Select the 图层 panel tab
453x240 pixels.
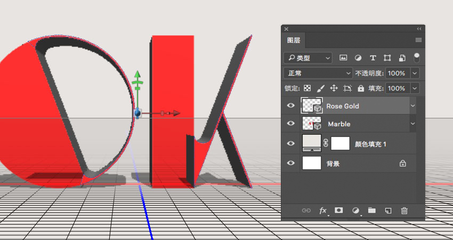pyautogui.click(x=294, y=41)
